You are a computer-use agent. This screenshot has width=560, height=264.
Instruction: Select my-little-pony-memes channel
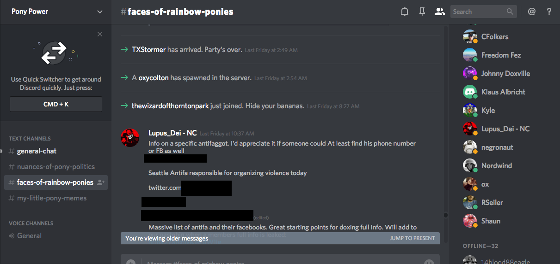[51, 198]
